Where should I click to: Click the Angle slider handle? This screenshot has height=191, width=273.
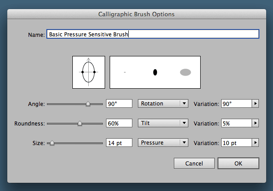[88, 104]
